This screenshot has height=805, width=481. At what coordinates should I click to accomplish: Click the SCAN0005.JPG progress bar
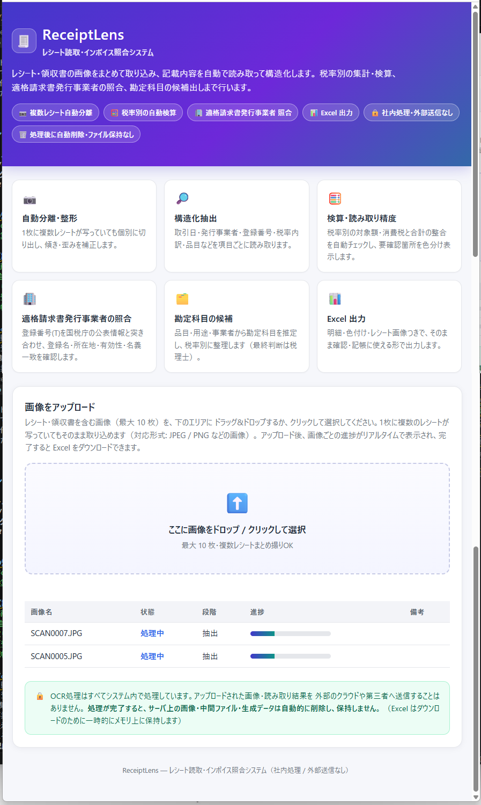[291, 656]
